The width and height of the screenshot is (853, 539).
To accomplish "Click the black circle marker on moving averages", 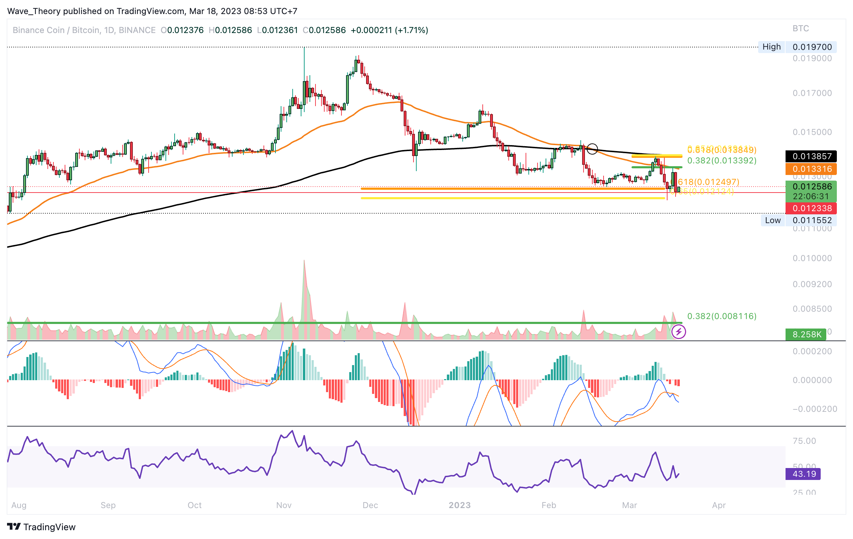I will (x=592, y=149).
